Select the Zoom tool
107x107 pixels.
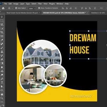coord(2,98)
